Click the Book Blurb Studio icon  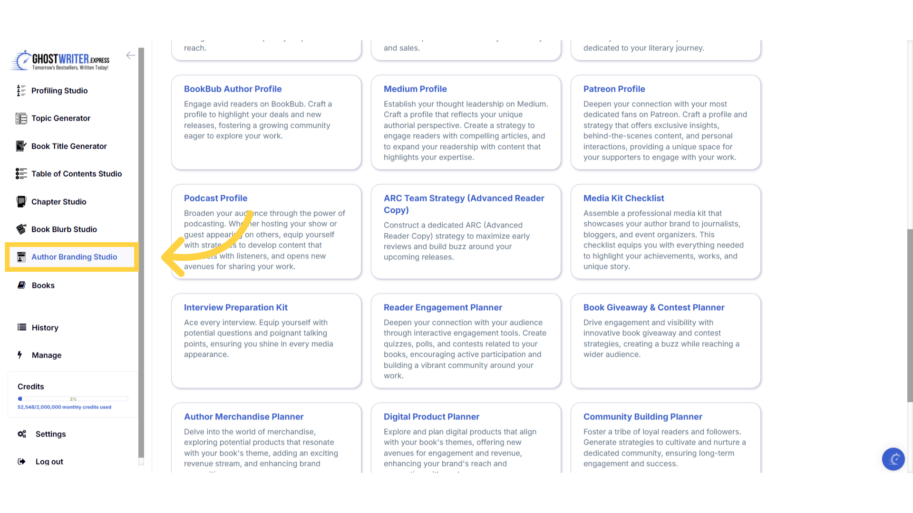pyautogui.click(x=21, y=229)
